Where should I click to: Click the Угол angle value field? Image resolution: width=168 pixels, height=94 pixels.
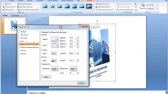tap(73, 73)
